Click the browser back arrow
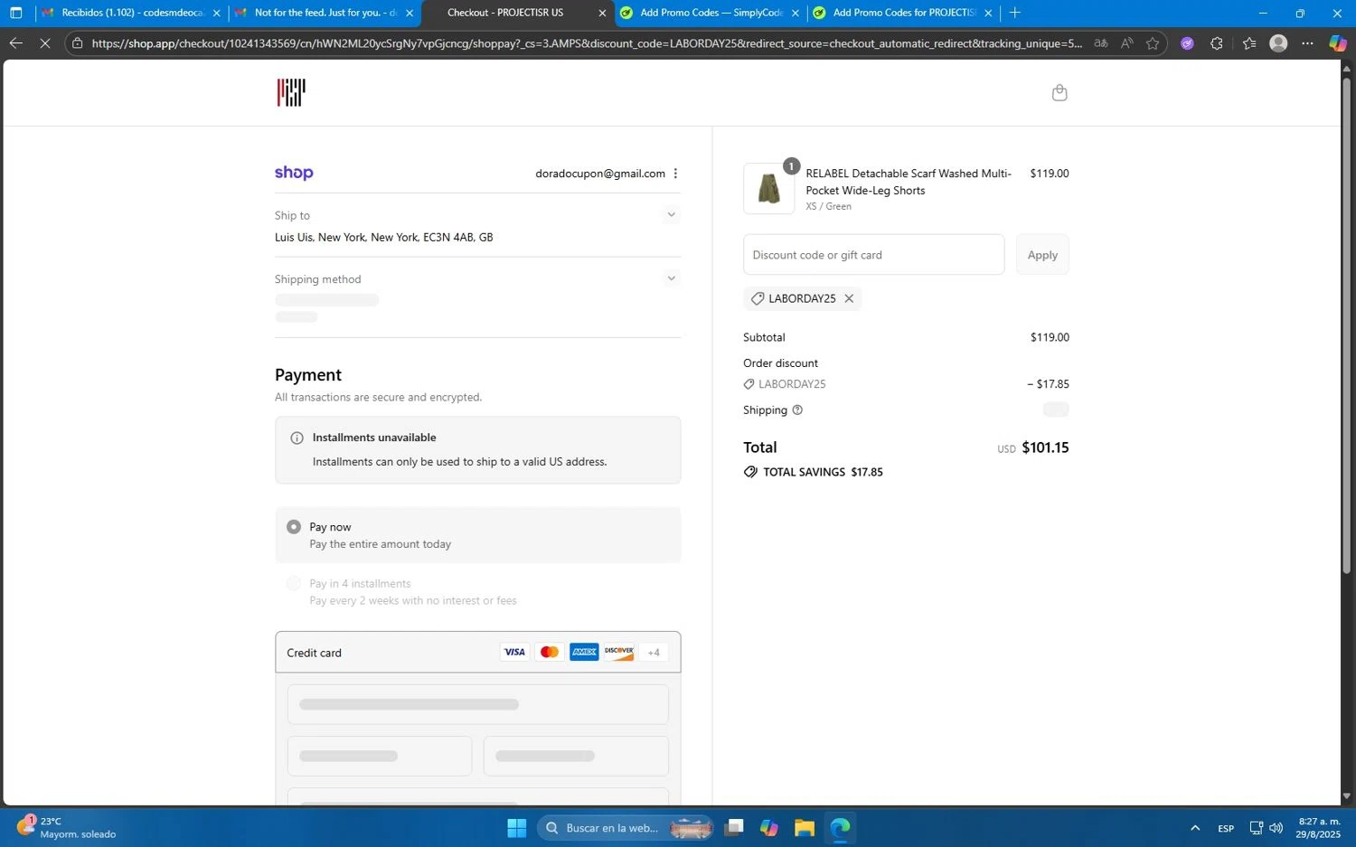Screen dimensions: 1356x847 (x=15, y=42)
